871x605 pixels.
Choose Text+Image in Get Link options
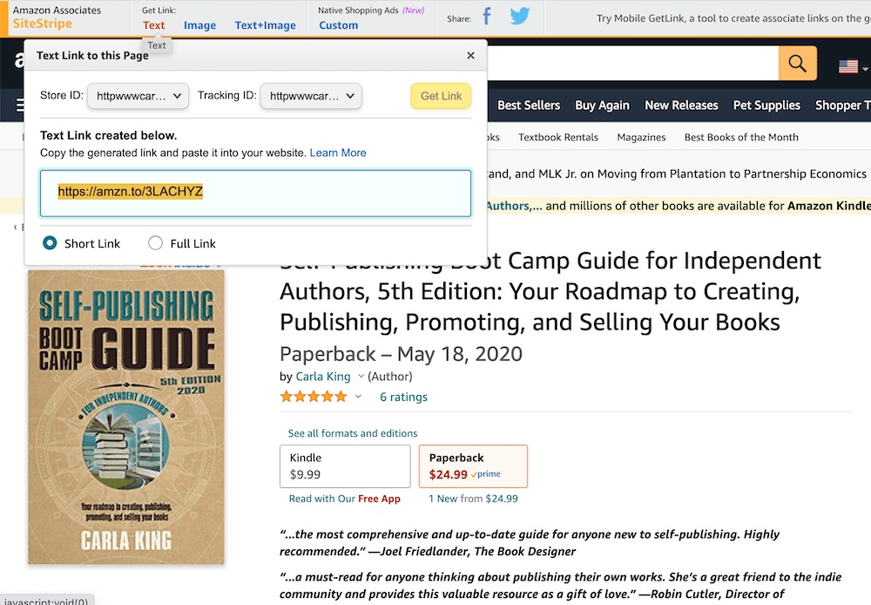(265, 25)
